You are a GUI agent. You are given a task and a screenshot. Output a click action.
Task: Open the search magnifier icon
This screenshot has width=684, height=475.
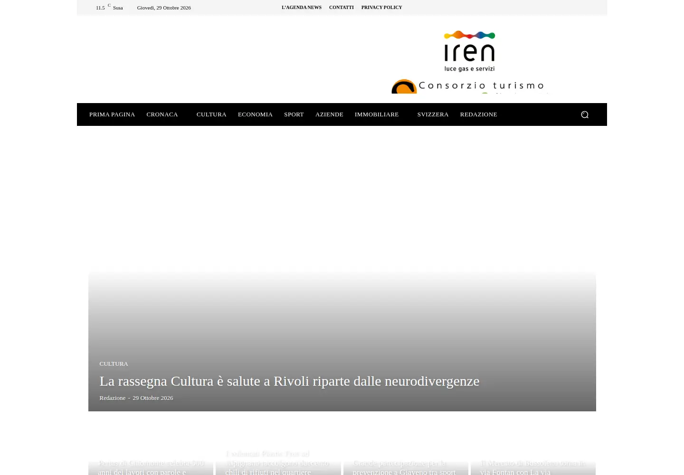(585, 114)
